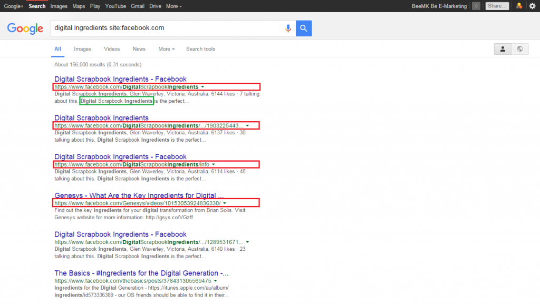Open Play in the top bar
Viewport: 540px width, 304px height.
click(x=95, y=6)
